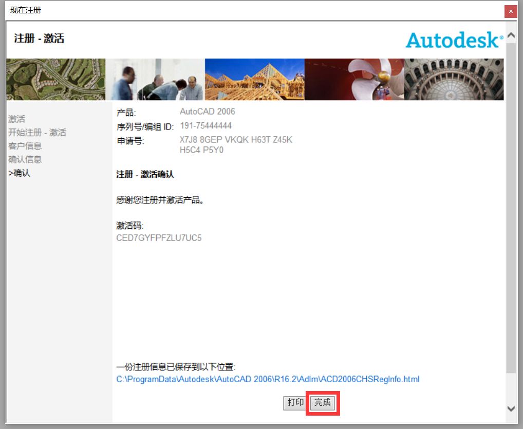Click the dome architecture banner image
The height and width of the screenshot is (429, 523).
[454, 80]
